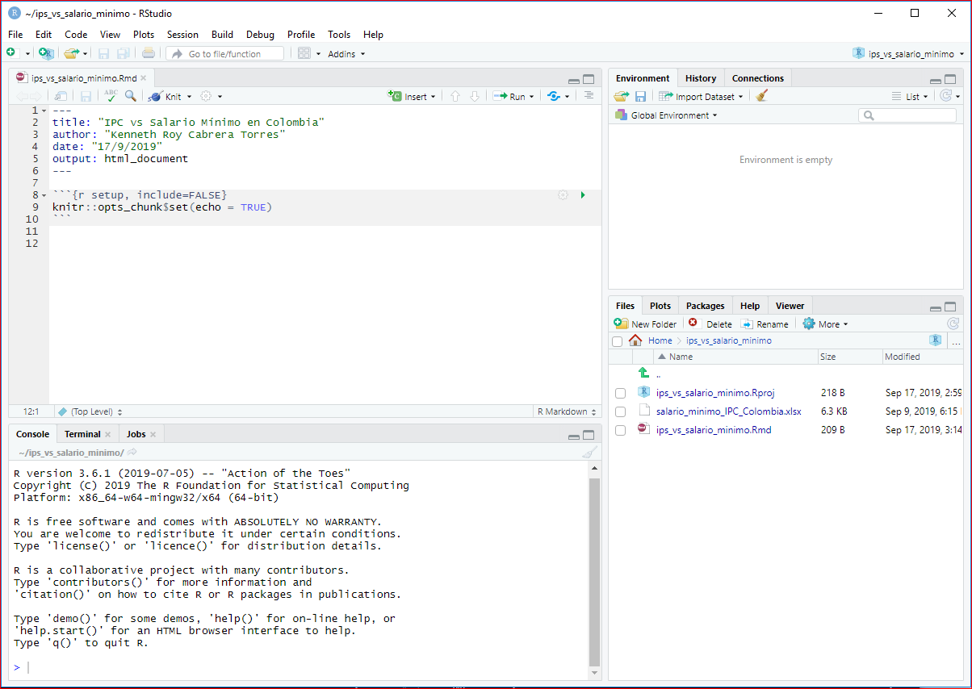Open Find/Replace with the magnifier icon

[130, 96]
